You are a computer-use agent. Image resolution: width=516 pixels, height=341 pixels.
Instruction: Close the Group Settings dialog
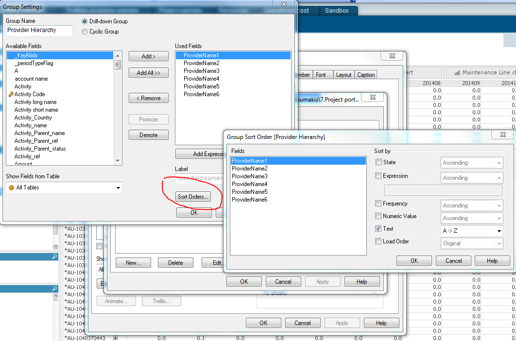pos(284,4)
